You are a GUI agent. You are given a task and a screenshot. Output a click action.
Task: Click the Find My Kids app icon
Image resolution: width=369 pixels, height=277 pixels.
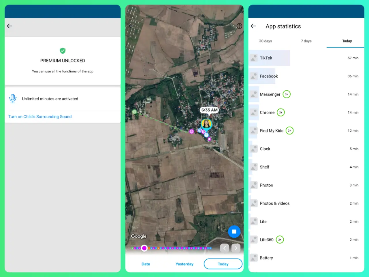[254, 131]
